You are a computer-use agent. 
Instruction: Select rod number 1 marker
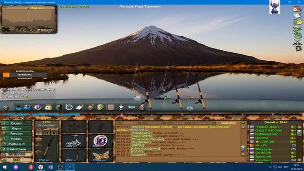point(137,97)
